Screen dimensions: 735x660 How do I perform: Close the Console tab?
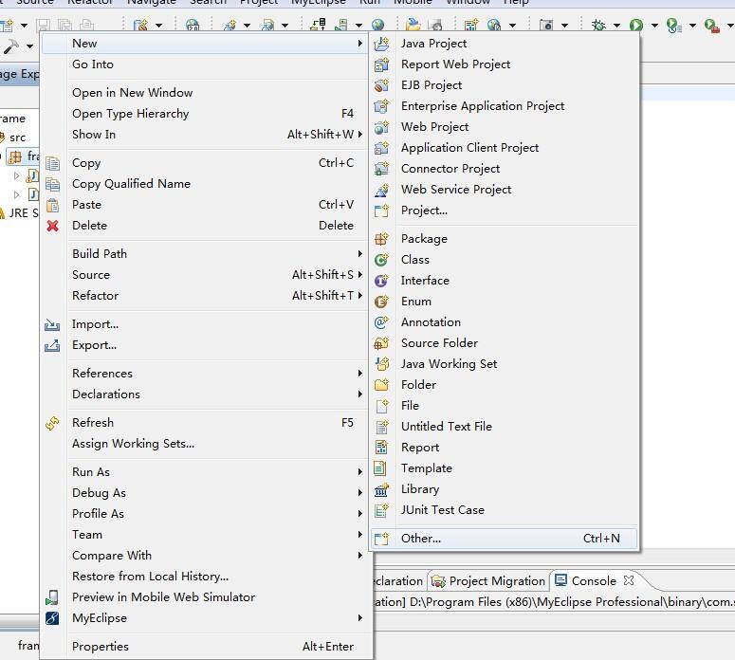629,580
